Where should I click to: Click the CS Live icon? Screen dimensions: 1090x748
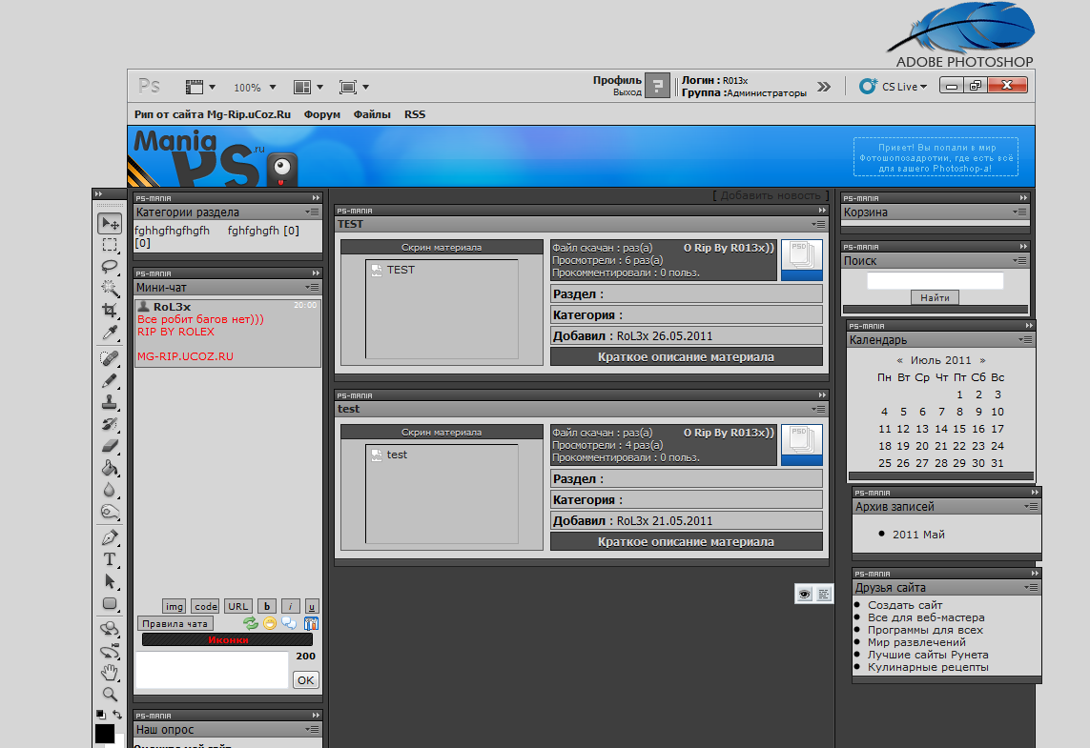(868, 86)
